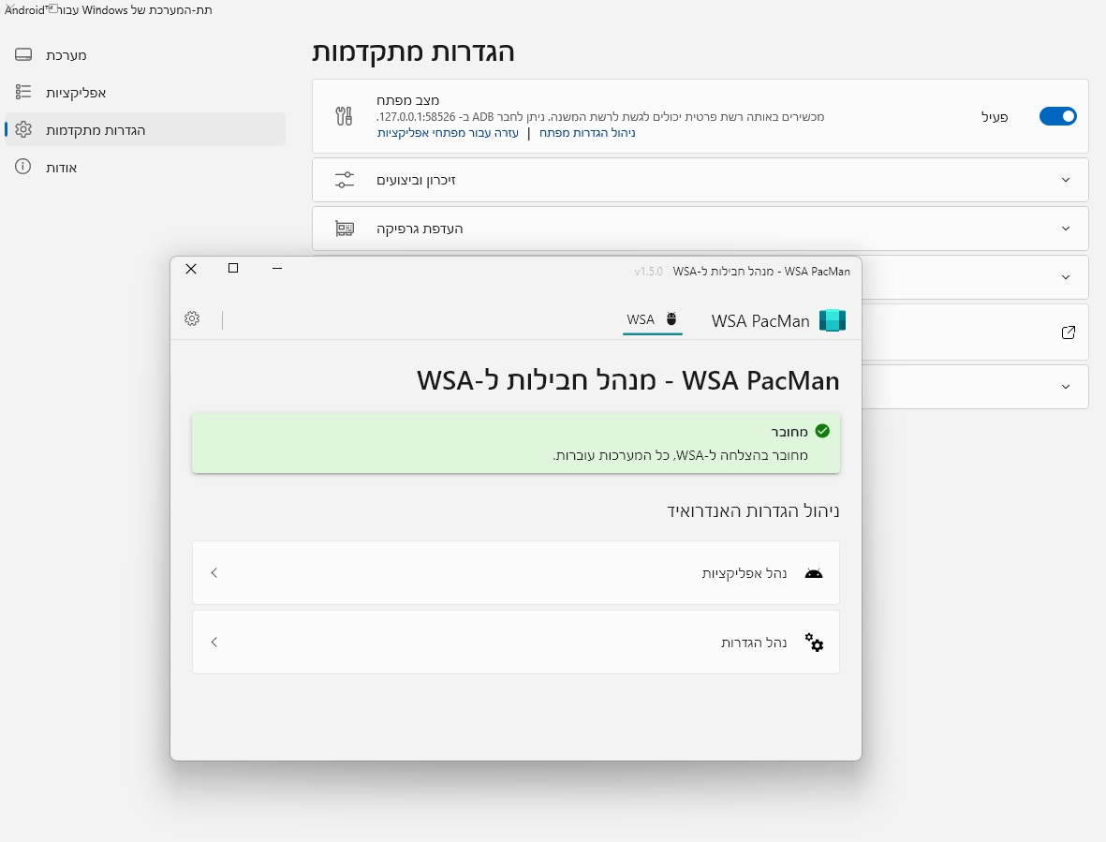1106x842 pixels.
Task: Click the מחובר status heading
Action: click(789, 432)
